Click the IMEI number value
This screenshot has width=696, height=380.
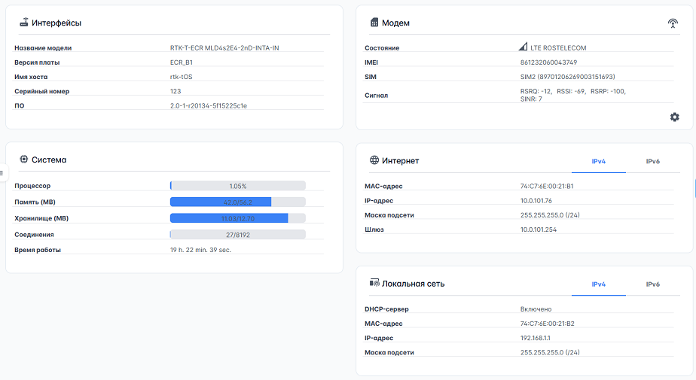[548, 62]
